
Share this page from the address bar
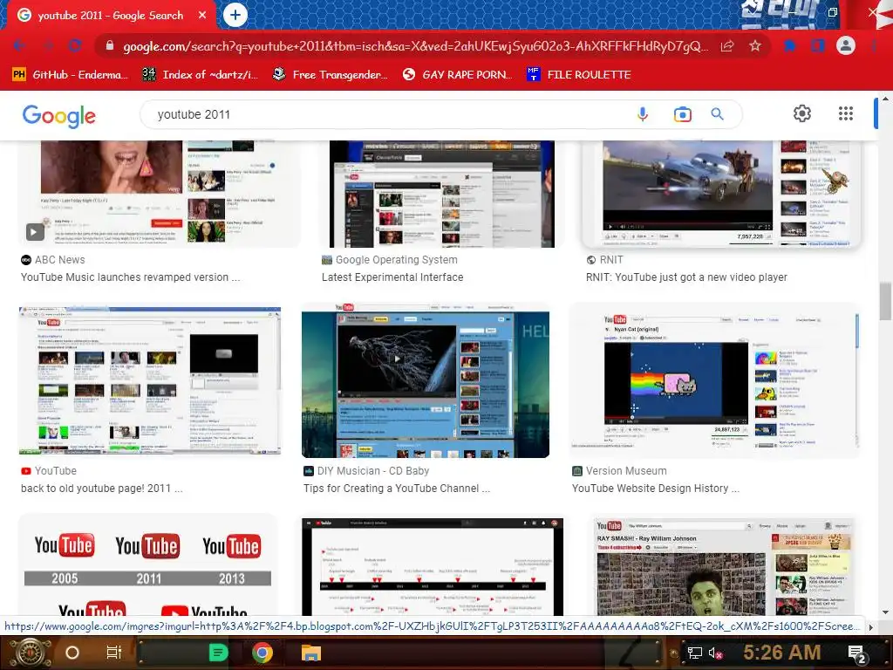click(x=727, y=46)
